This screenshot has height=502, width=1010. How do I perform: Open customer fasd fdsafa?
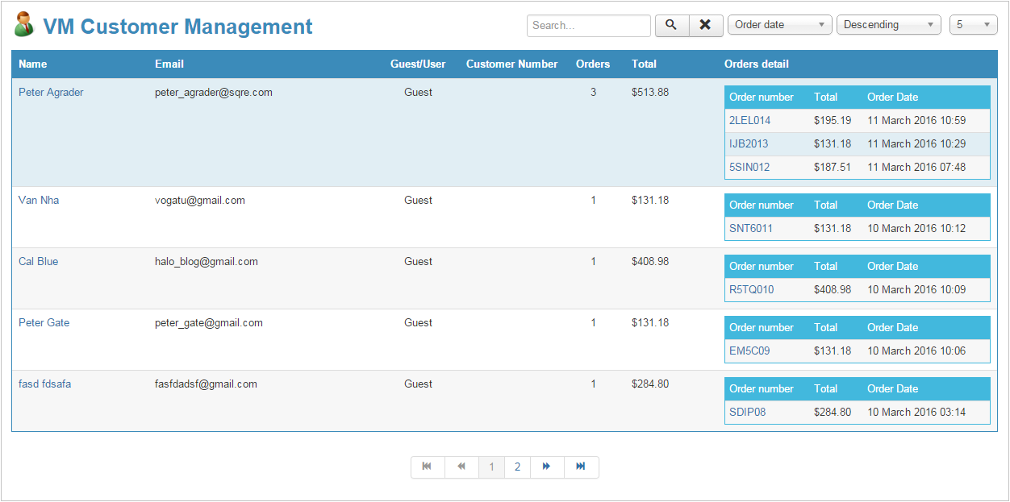[x=45, y=384]
